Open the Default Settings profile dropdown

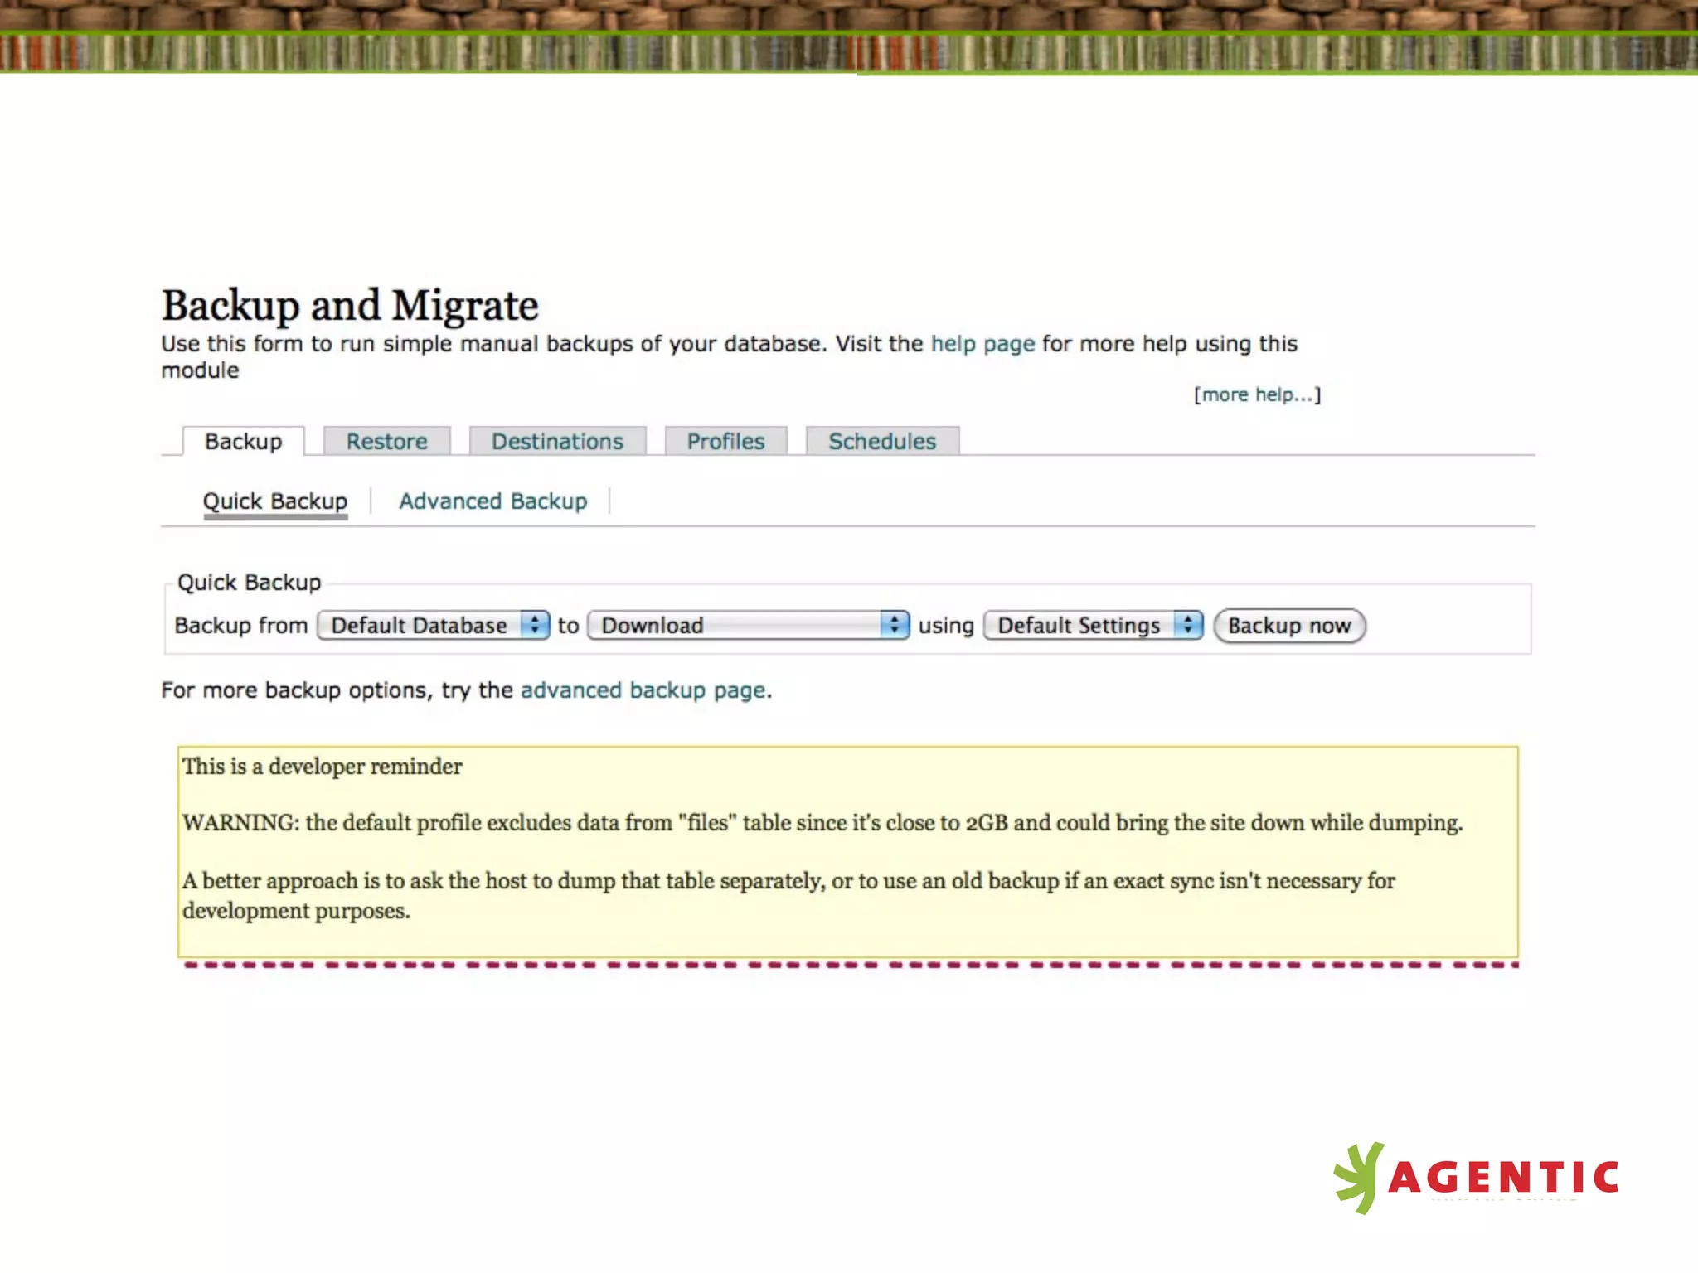(x=1079, y=625)
